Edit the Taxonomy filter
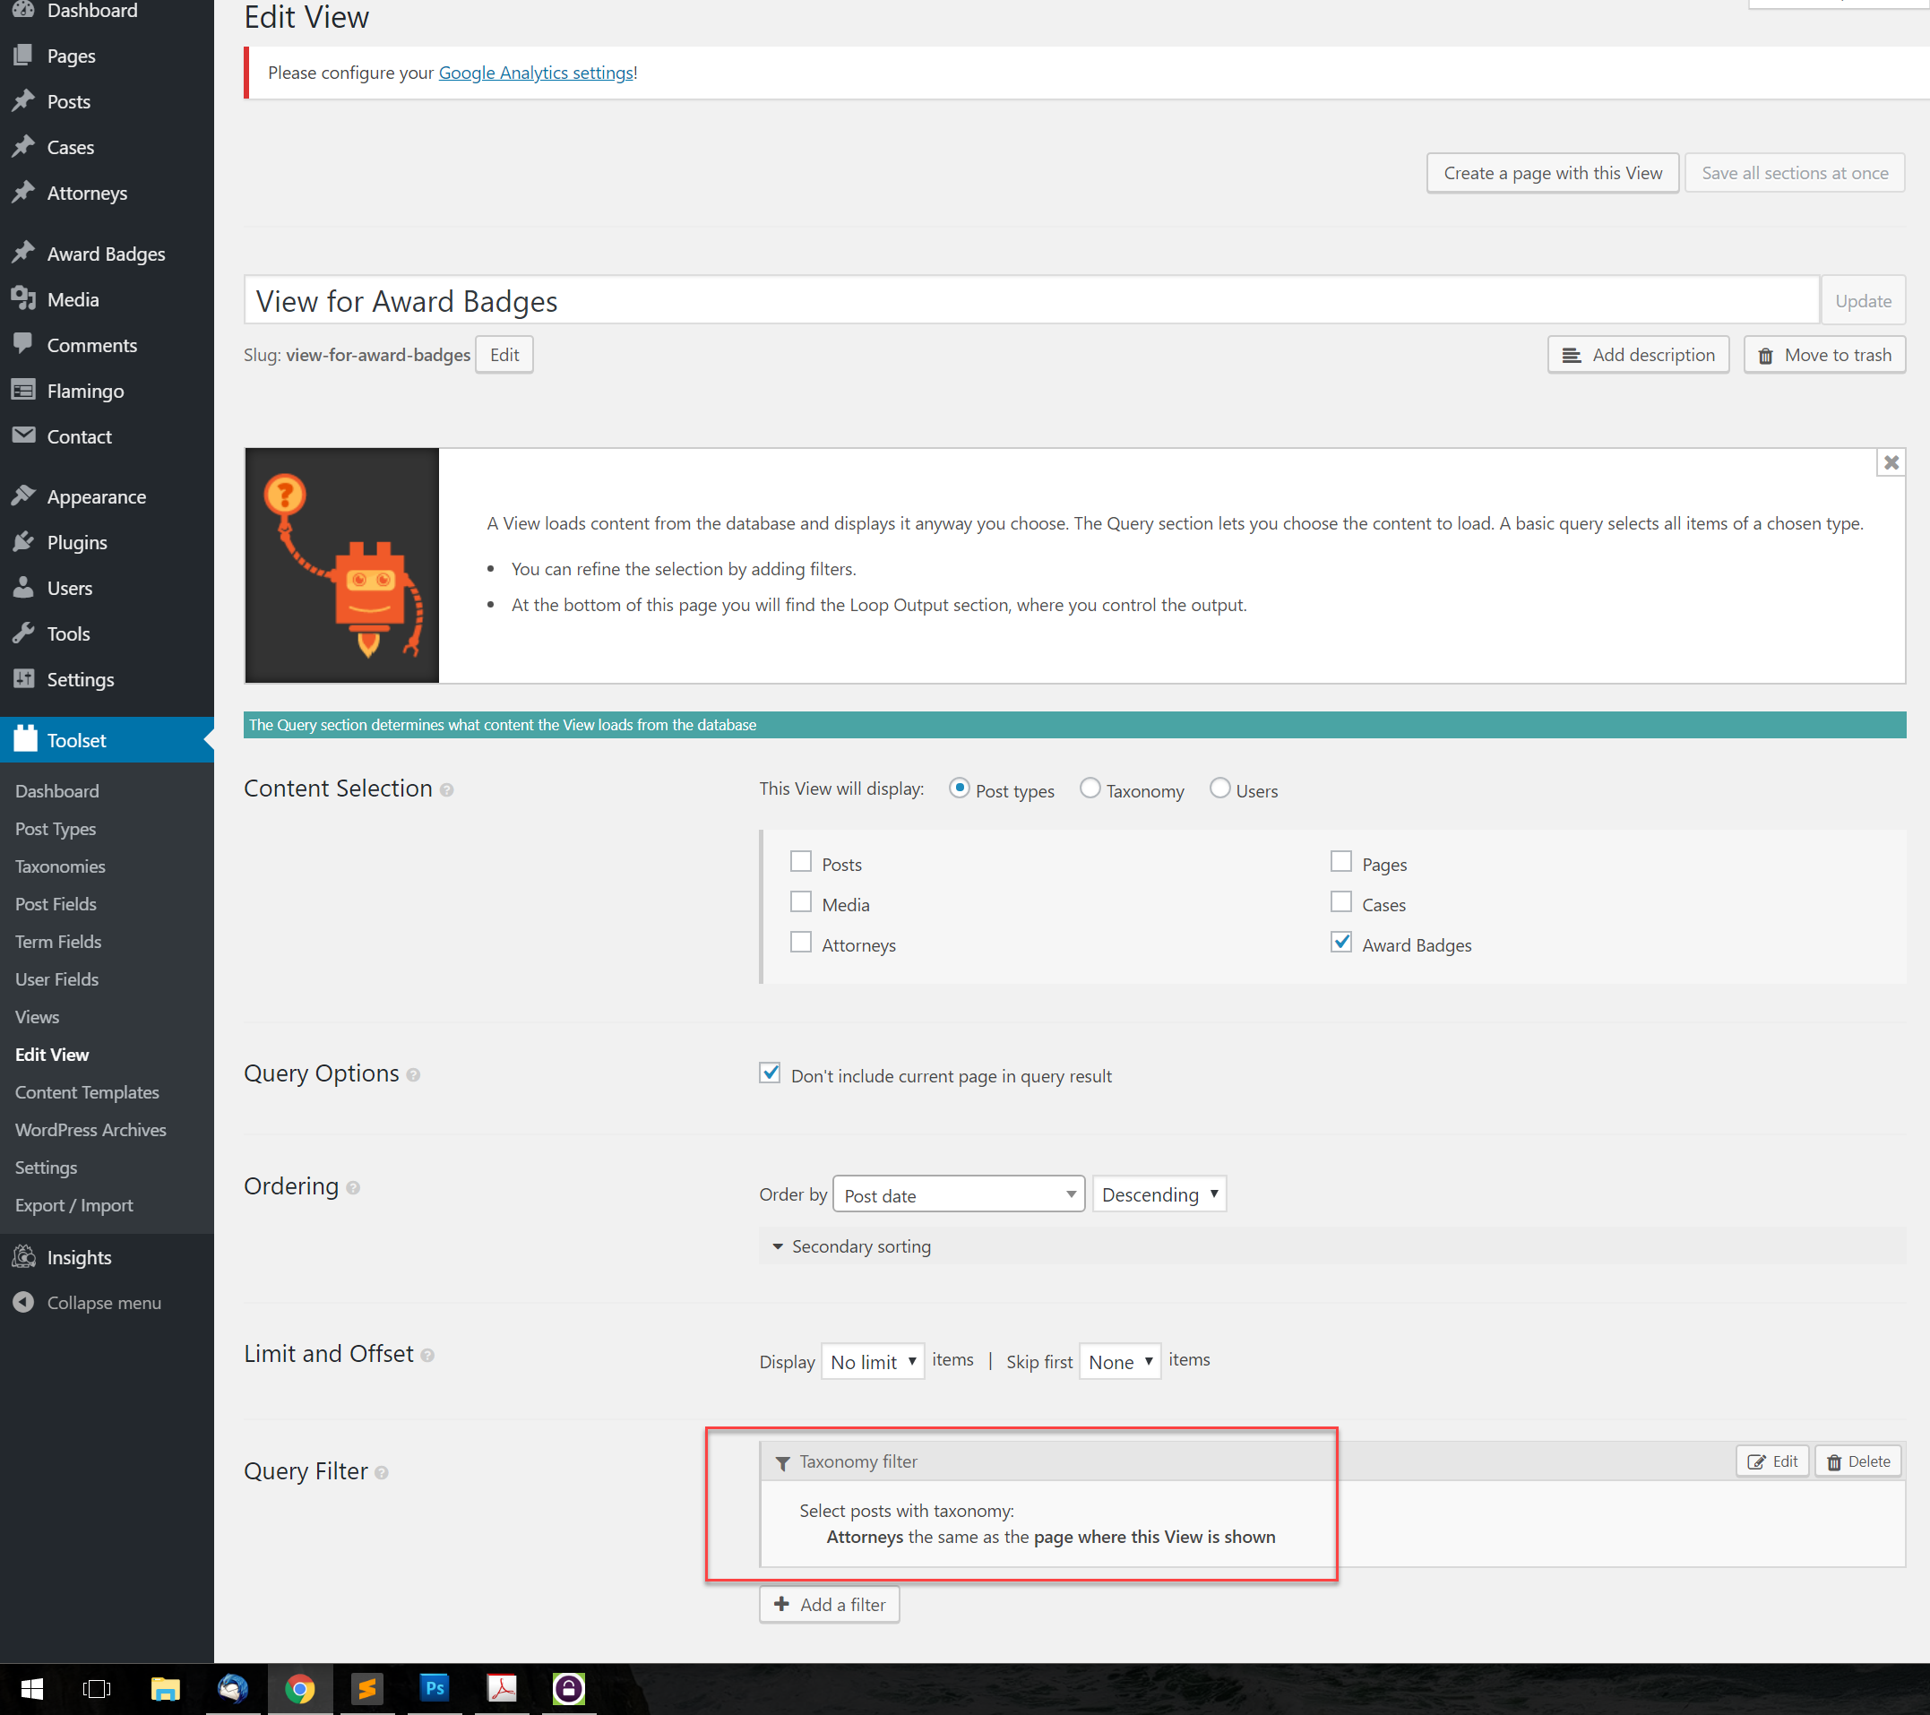The image size is (1930, 1715). click(1772, 1462)
